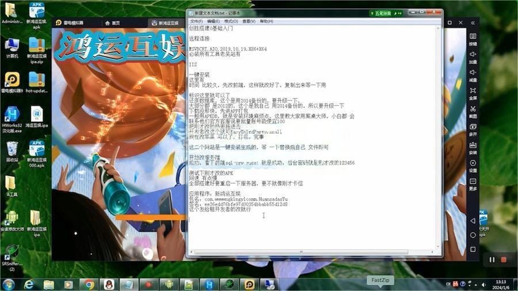This screenshot has height=291, width=518.
Task: Pause the screen recording
Action: click(x=492, y=259)
